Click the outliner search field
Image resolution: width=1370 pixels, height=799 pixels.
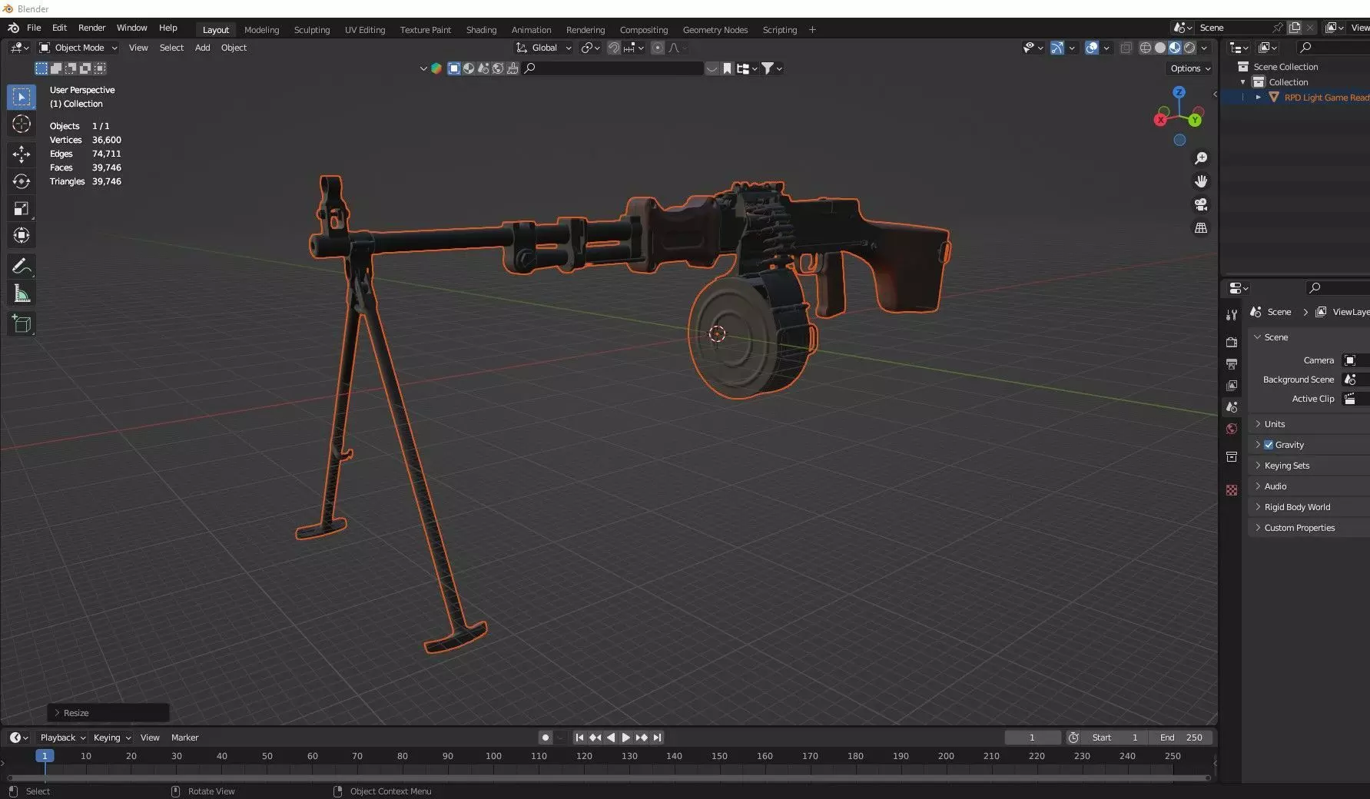click(x=1333, y=48)
